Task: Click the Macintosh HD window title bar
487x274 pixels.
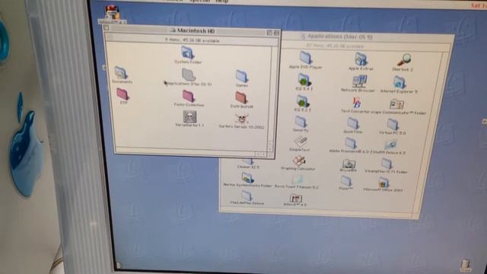Action: tap(193, 30)
